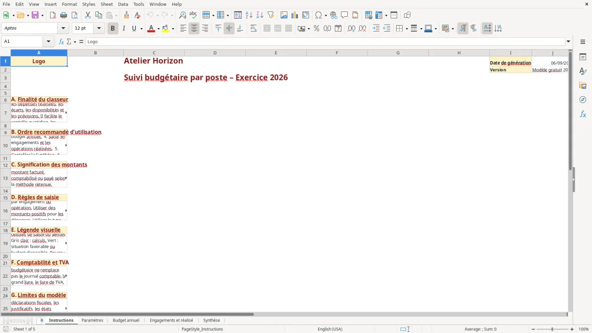Switch to Budget annuel sheet tab
This screenshot has width=592, height=333.
point(126,320)
